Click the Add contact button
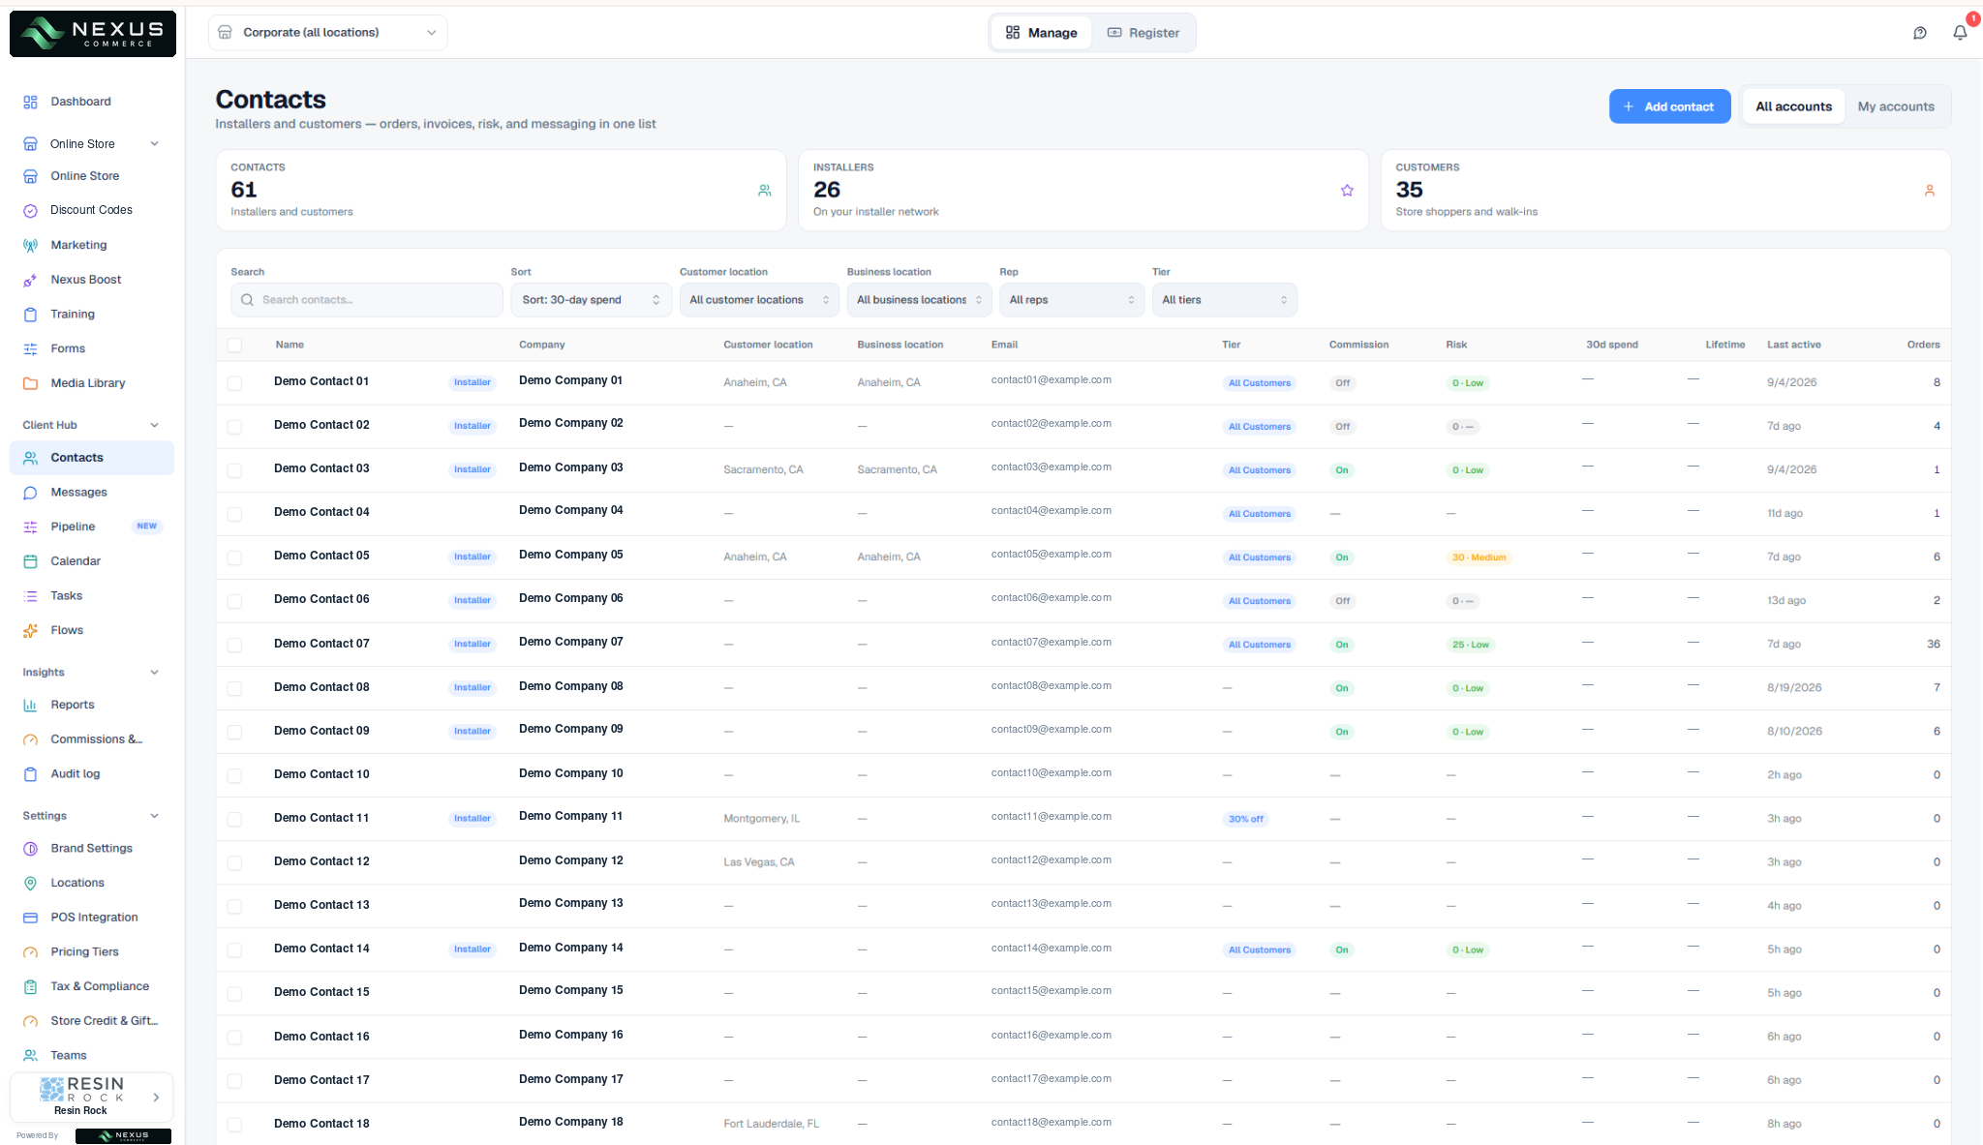The width and height of the screenshot is (1983, 1145). (1669, 106)
